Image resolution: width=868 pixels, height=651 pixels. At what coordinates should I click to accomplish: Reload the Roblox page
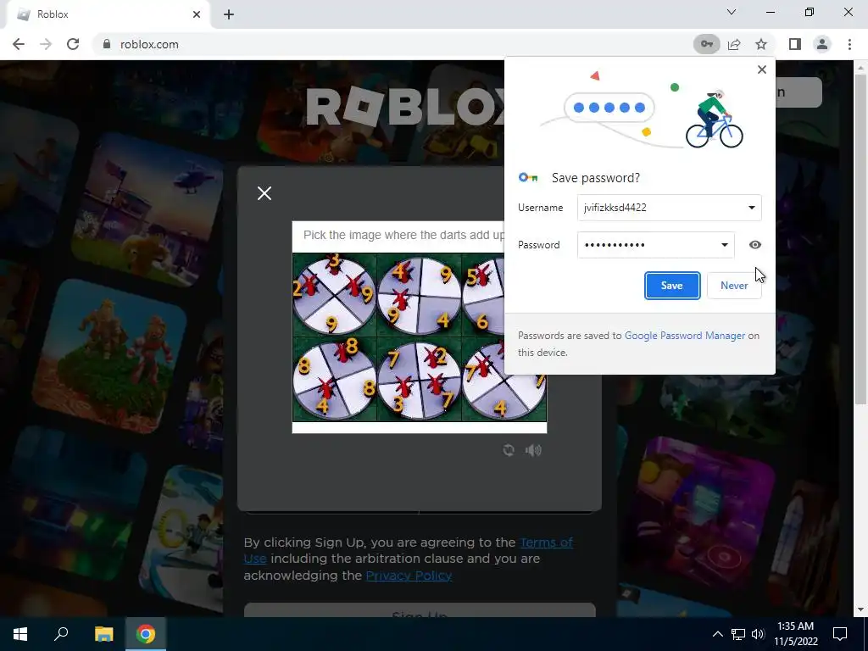coord(73,44)
